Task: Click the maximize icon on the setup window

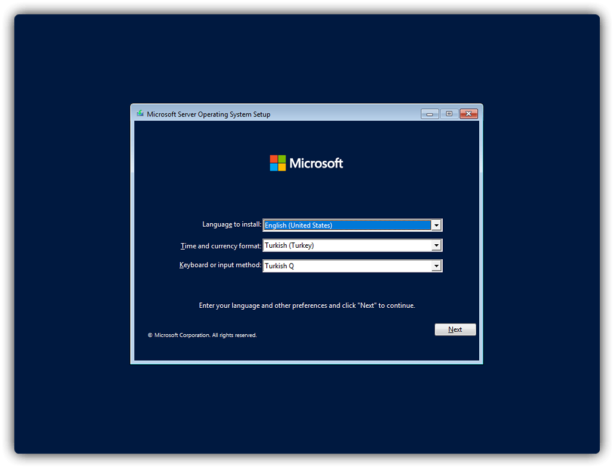Action: click(x=449, y=113)
